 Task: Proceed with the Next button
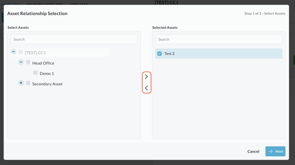click(275, 151)
